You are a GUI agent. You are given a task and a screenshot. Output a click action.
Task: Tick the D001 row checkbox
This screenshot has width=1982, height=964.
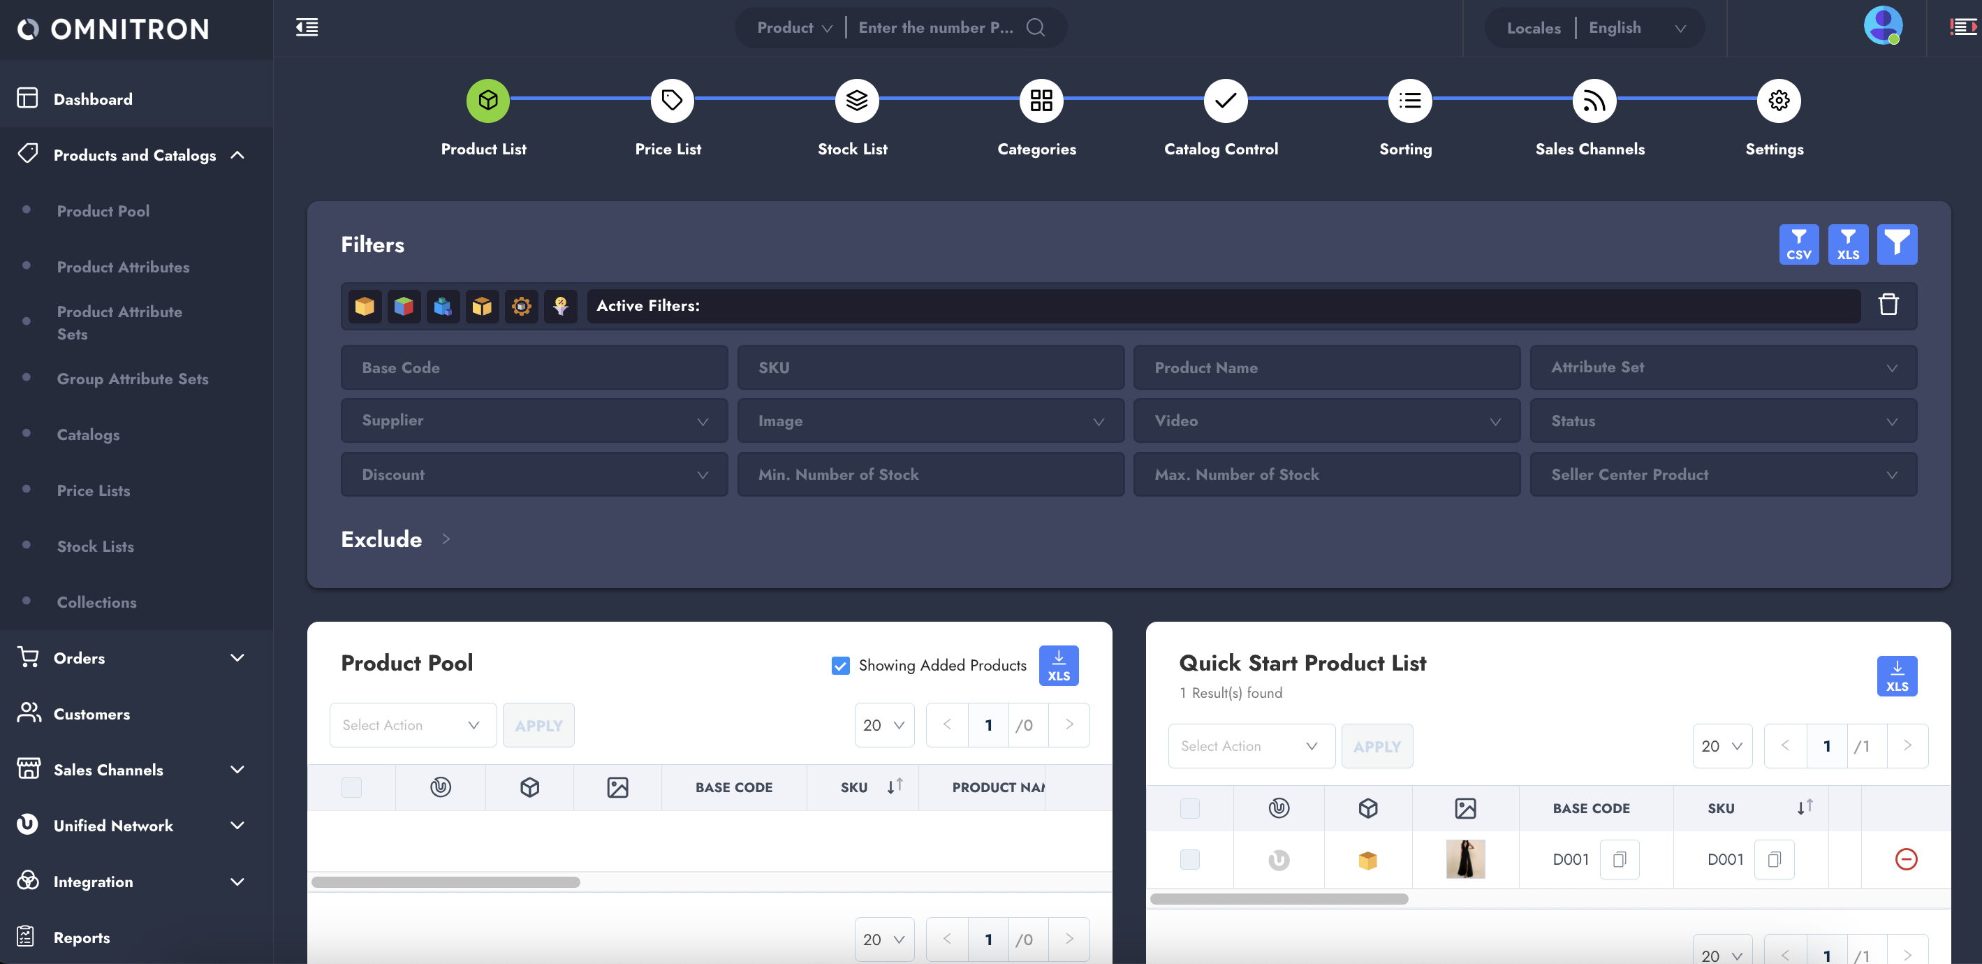(x=1189, y=859)
